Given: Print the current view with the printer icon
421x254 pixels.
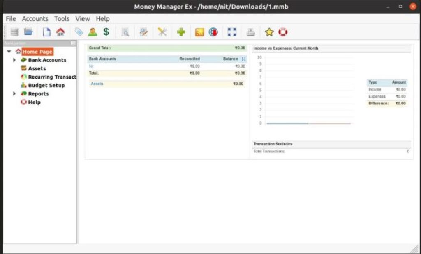Looking at the screenshot, I should pos(250,32).
